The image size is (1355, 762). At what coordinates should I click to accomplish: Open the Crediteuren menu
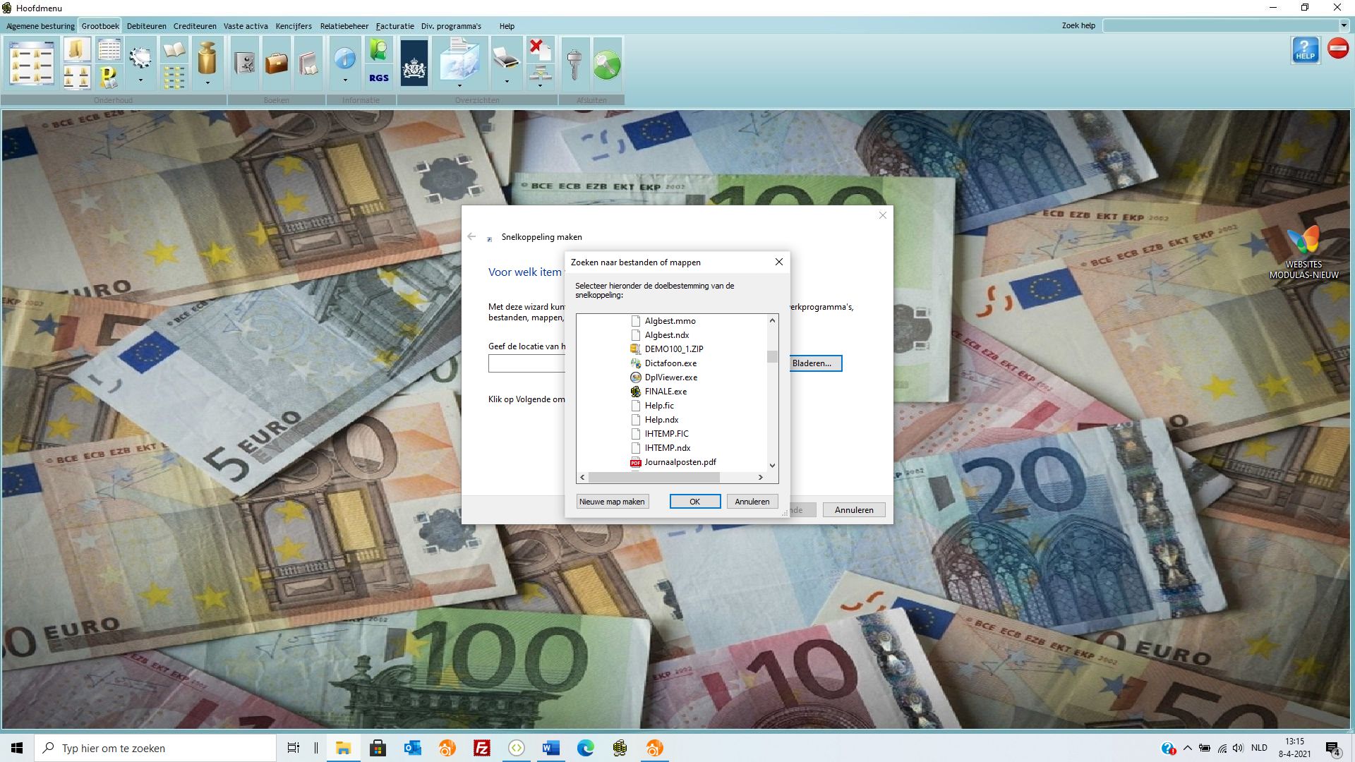pos(195,26)
